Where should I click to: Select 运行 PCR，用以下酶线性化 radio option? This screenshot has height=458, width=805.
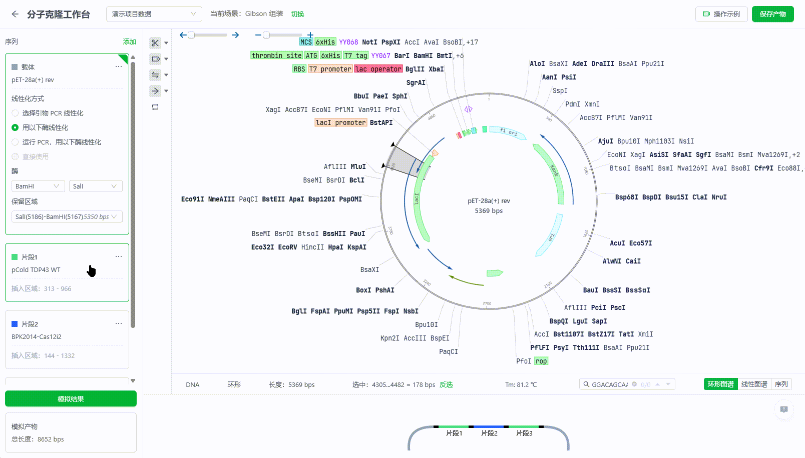(x=15, y=142)
